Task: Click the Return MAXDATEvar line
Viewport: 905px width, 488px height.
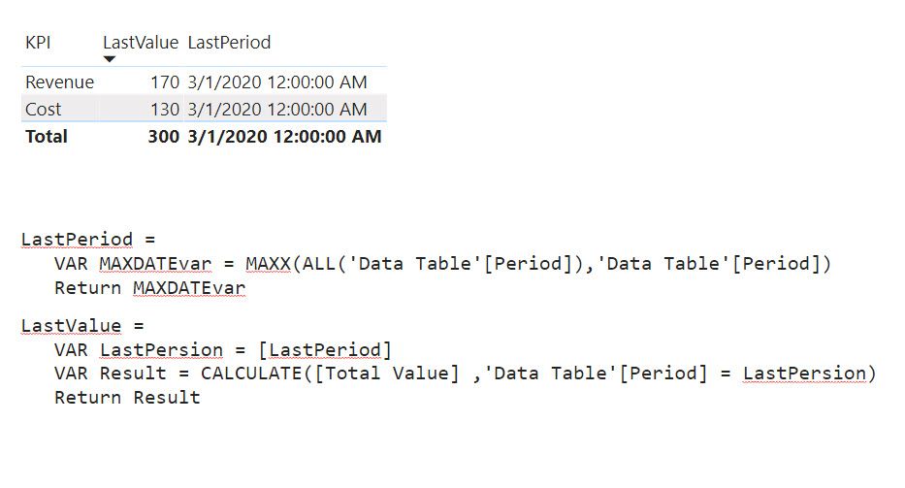Action: coord(150,287)
